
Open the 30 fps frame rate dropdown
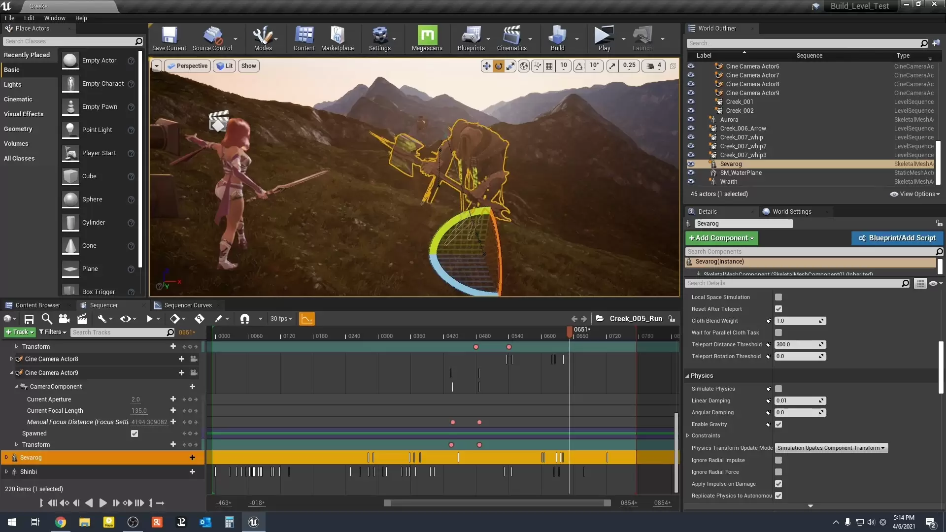(281, 319)
